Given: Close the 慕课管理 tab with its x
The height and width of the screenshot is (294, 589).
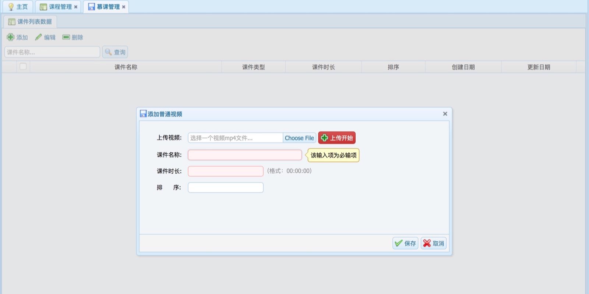Looking at the screenshot, I should (124, 7).
